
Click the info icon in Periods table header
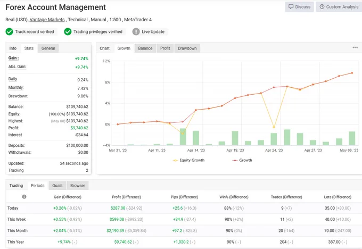(x=24, y=197)
